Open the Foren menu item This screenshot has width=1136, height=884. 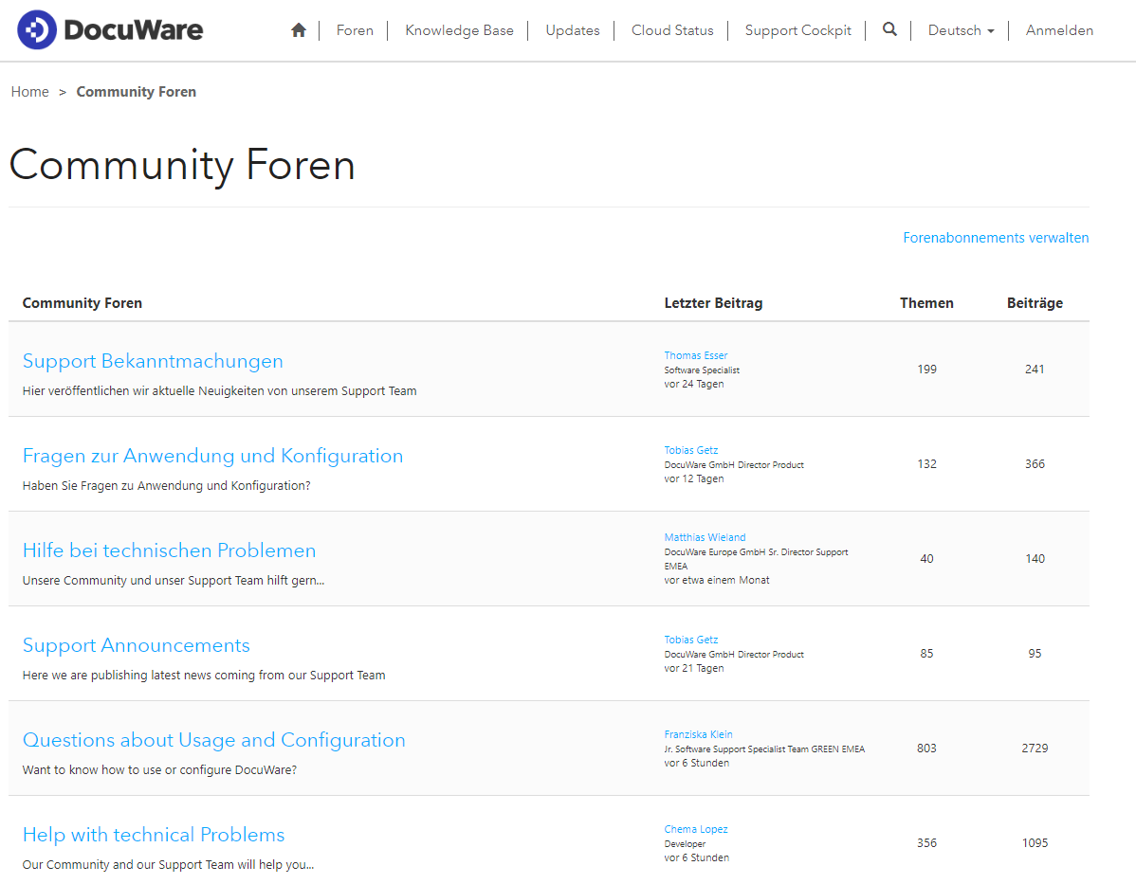pos(355,30)
